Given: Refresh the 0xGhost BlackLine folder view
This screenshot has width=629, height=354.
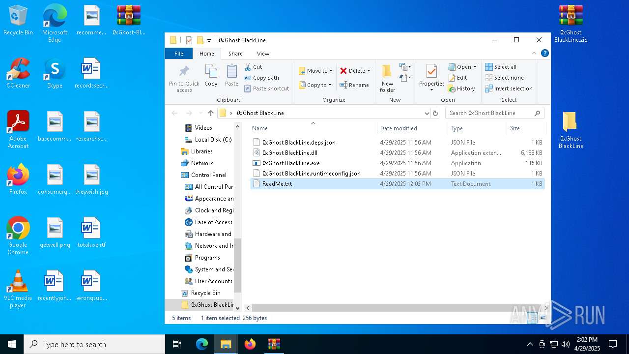Looking at the screenshot, I should click(435, 113).
